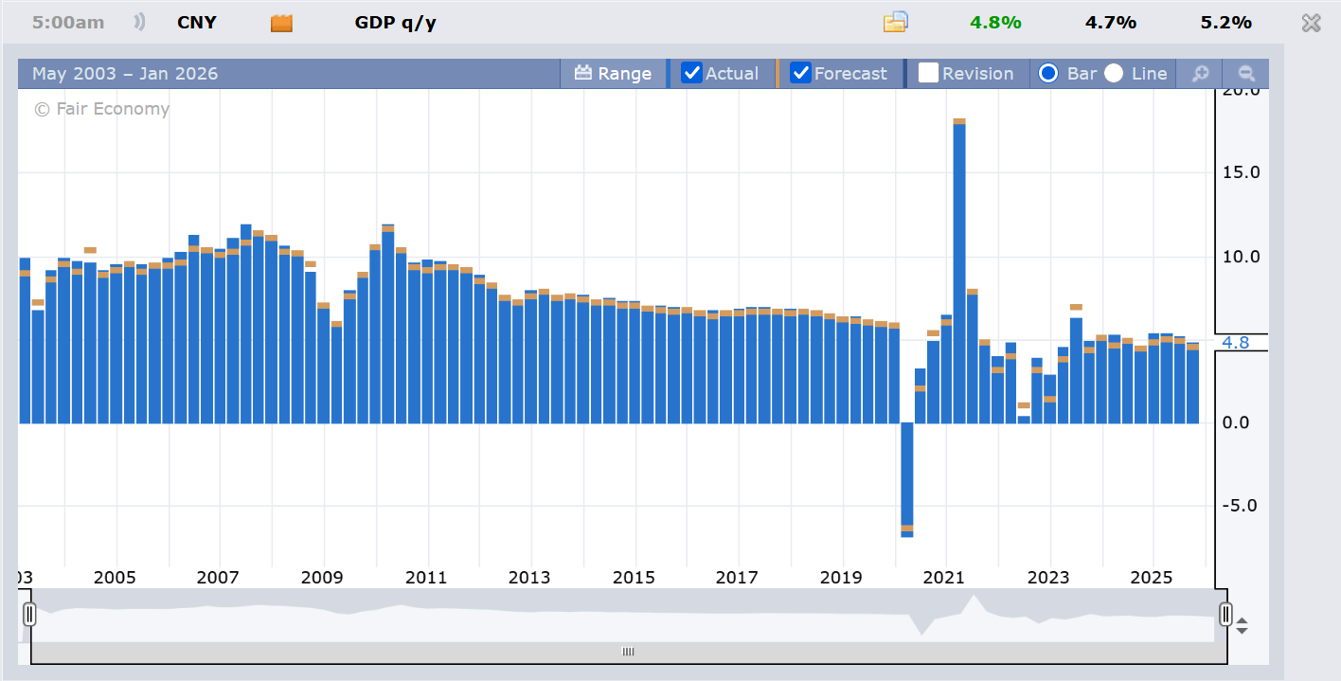Screen dimensions: 1341x681
Task: Open the orange folder details icon
Action: tap(895, 23)
